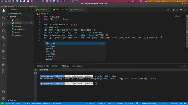Open the Bookmarks view in activity bar

pos(3,71)
